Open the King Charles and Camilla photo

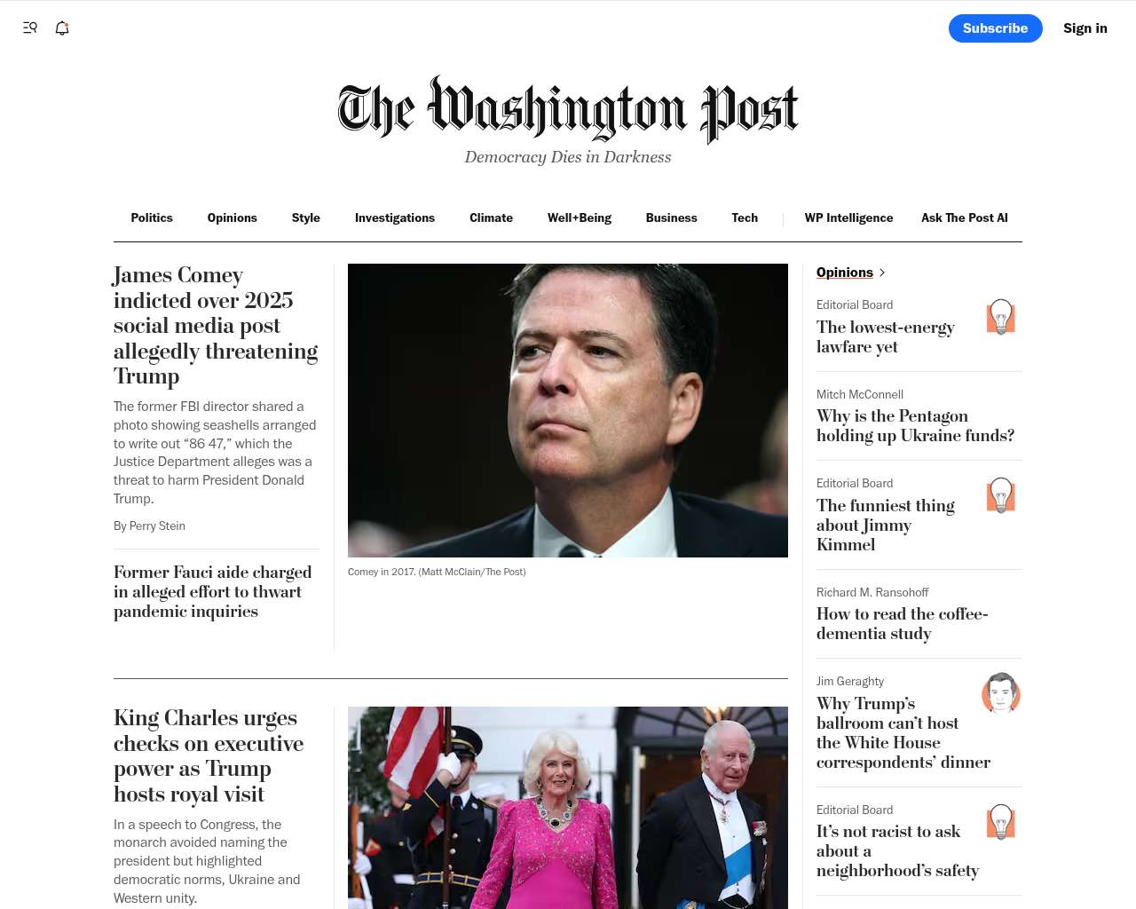coord(568,808)
